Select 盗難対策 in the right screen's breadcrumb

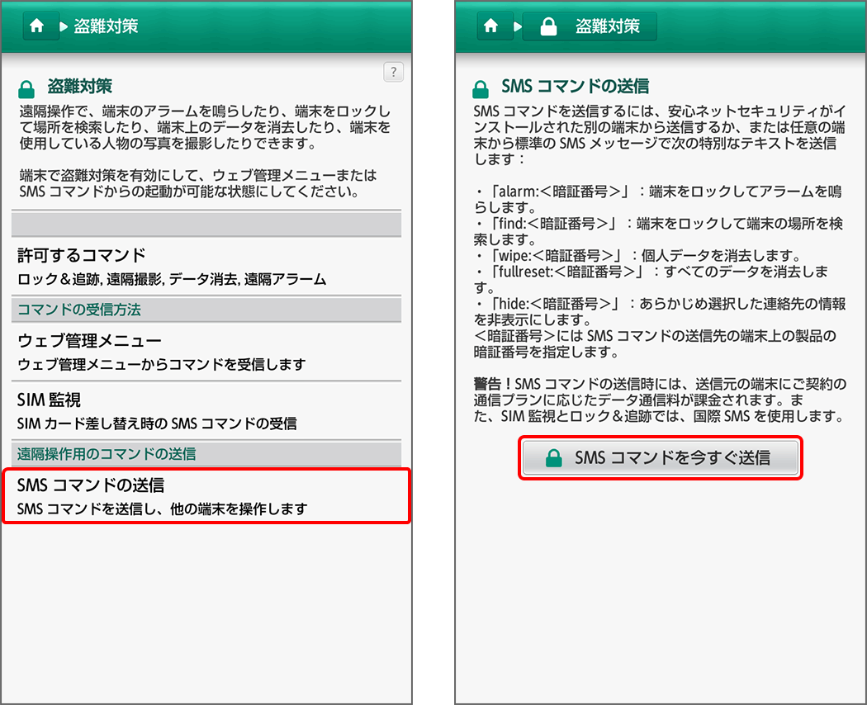pos(606,26)
